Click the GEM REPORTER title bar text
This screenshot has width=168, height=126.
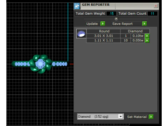click(96, 5)
